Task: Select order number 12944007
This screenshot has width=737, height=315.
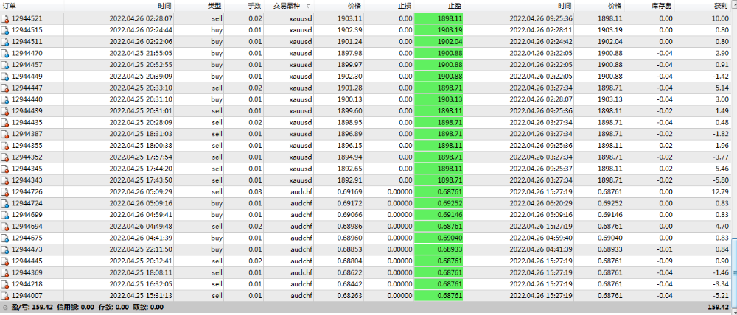Action: point(27,296)
